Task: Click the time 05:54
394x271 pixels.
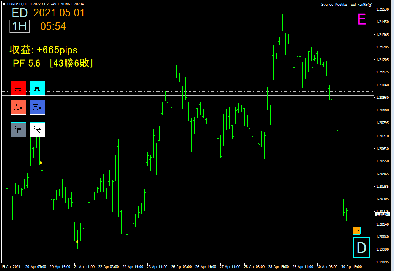Action: tap(53, 26)
